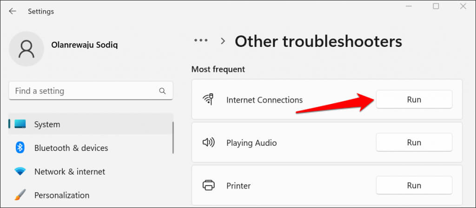This screenshot has height=208, width=476.
Task: Open Network & internet settings
Action: (70, 172)
